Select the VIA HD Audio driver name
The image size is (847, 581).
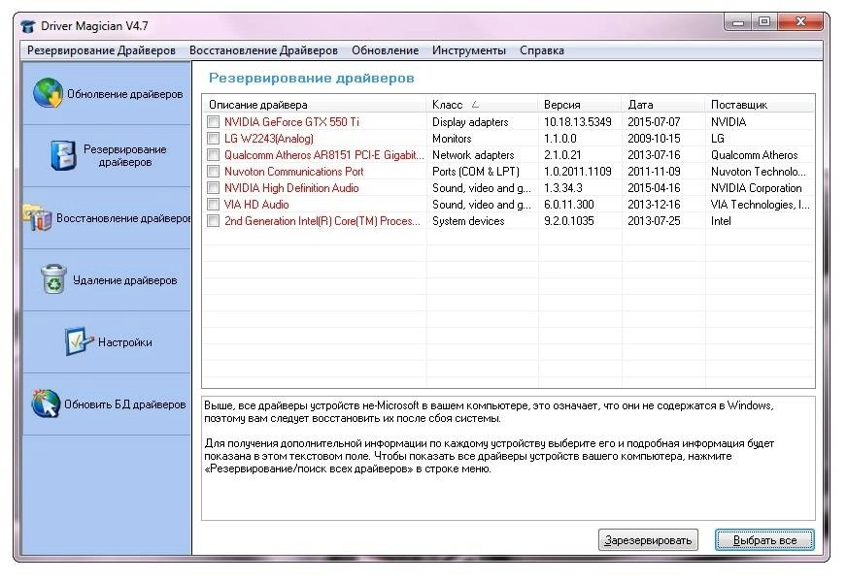256,205
